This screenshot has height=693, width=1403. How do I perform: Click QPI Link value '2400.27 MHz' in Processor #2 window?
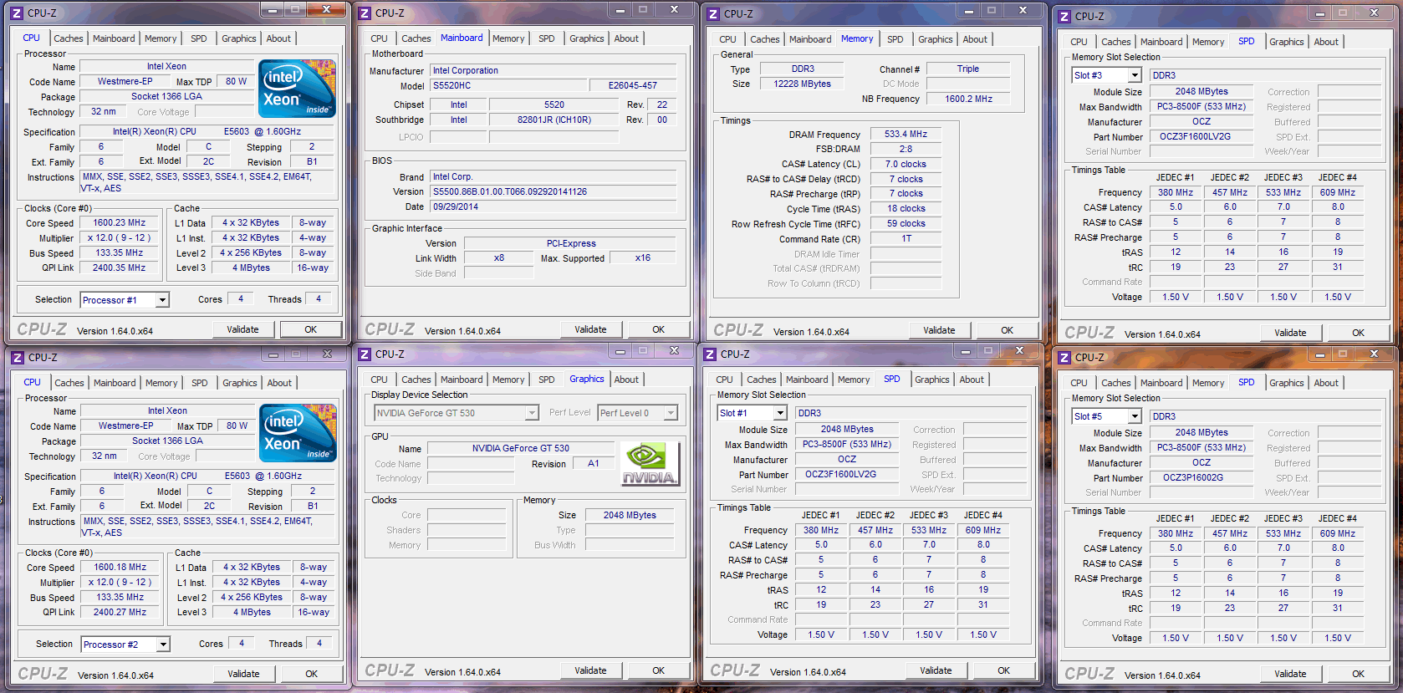pos(120,613)
